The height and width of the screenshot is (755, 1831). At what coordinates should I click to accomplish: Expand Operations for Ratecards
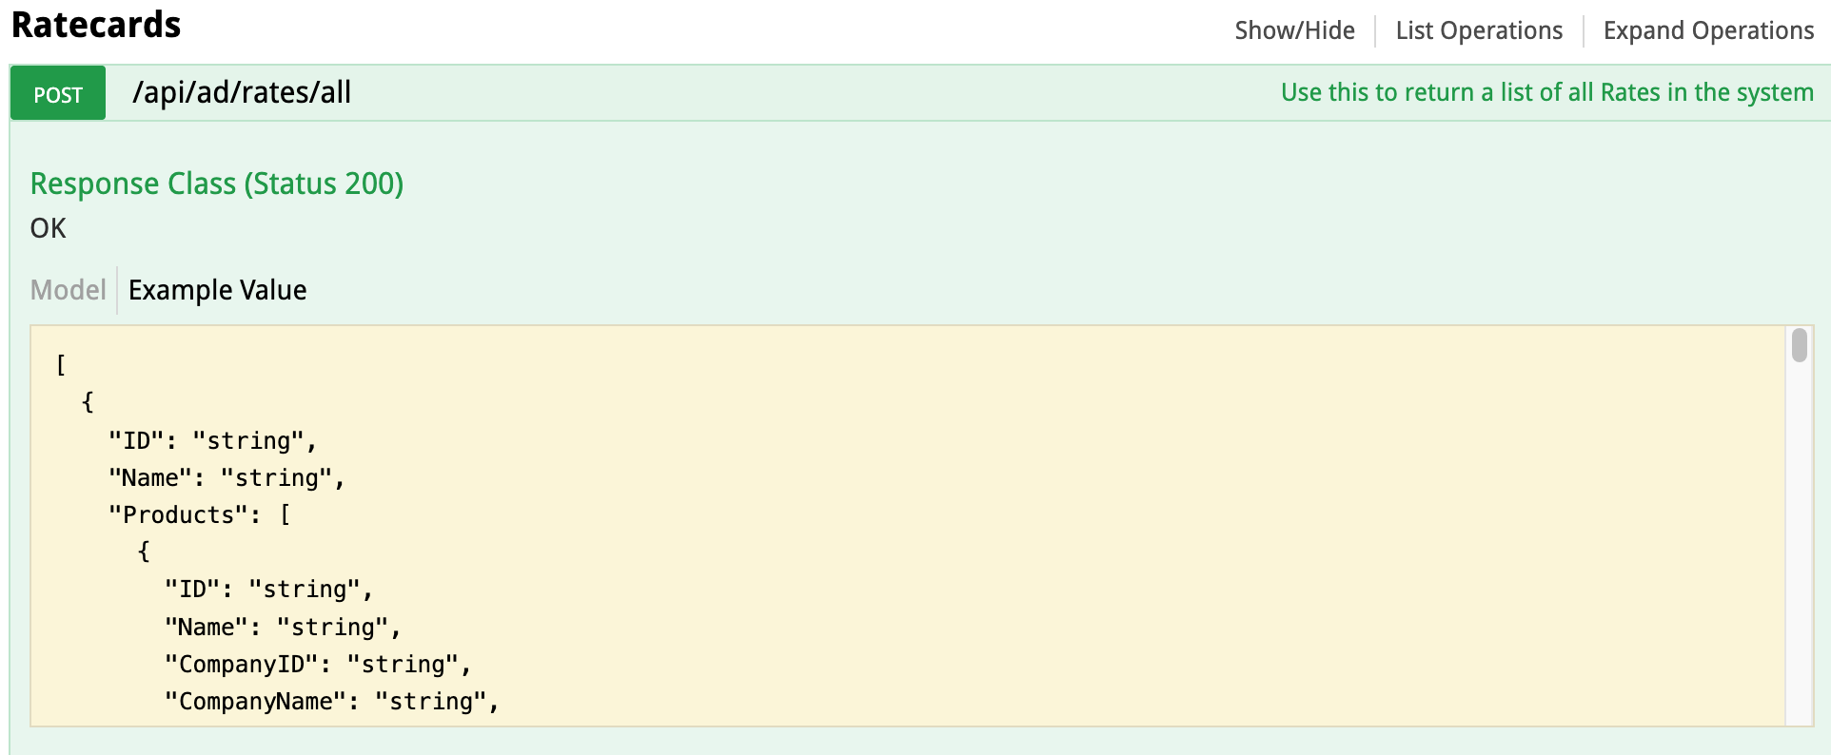tap(1708, 30)
